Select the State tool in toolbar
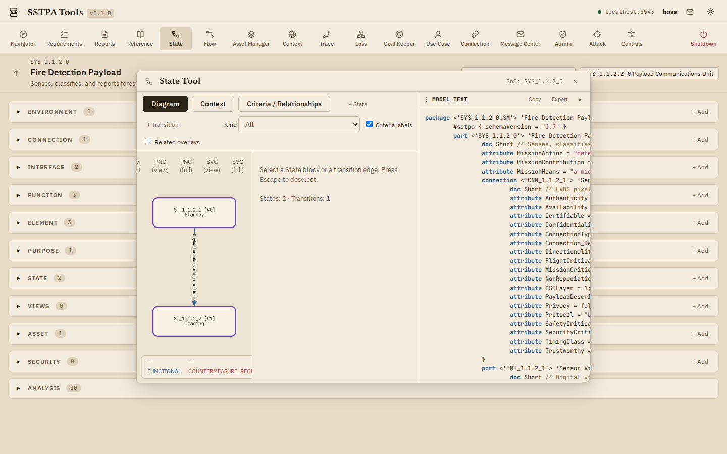Image resolution: width=727 pixels, height=454 pixels. click(176, 39)
